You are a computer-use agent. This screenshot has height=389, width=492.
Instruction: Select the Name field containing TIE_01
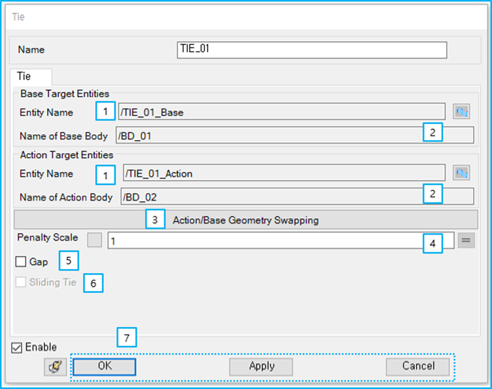coord(311,50)
